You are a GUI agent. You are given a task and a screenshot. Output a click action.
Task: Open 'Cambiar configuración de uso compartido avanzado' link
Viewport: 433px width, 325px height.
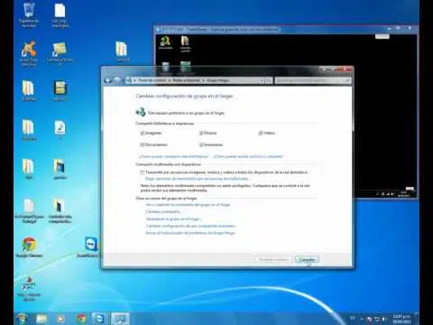[191, 226]
